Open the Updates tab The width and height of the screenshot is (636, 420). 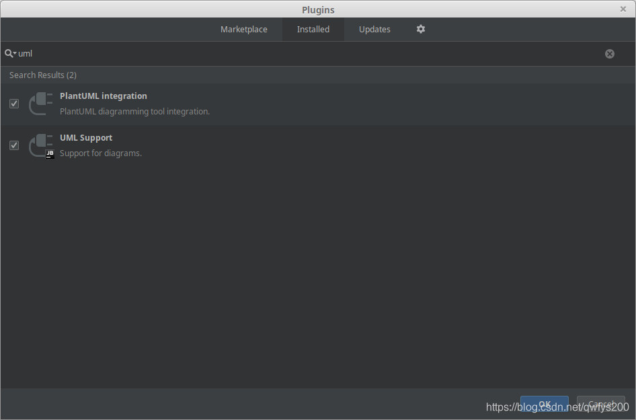pyautogui.click(x=374, y=29)
